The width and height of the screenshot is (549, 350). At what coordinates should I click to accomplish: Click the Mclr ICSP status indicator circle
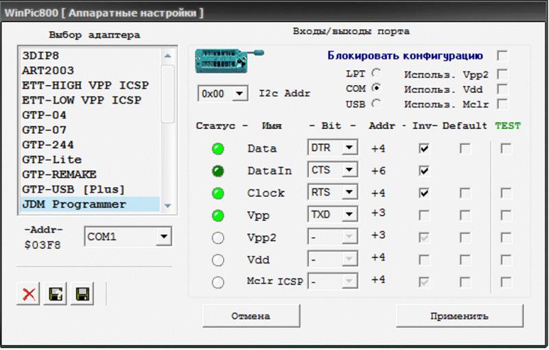click(x=218, y=283)
